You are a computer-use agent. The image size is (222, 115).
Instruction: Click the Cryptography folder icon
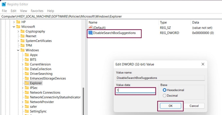[x=22, y=31]
